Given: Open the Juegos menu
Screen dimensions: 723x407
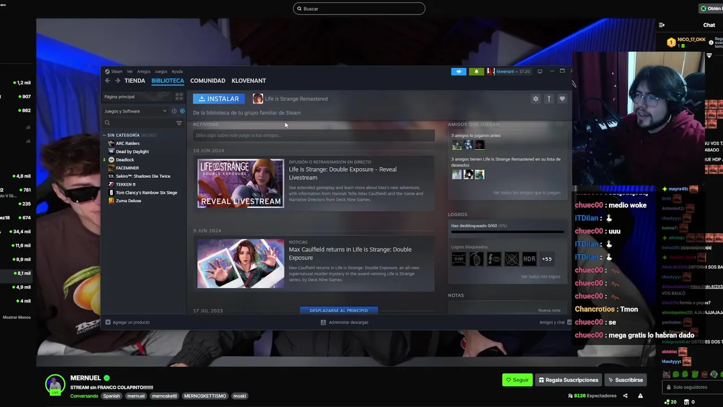Looking at the screenshot, I should point(161,72).
